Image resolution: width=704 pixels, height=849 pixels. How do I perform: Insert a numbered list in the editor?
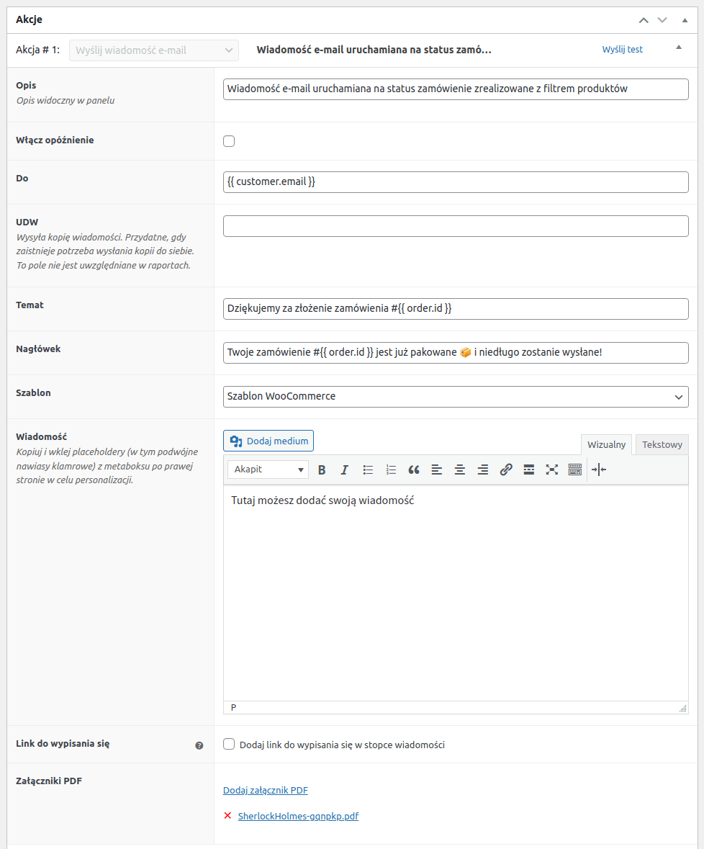click(391, 470)
